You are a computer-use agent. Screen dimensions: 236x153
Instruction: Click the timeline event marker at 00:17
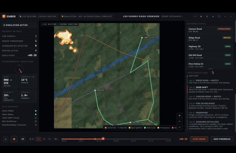(x=81, y=139)
